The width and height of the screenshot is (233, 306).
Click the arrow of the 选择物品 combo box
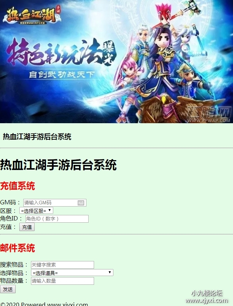[110, 272]
